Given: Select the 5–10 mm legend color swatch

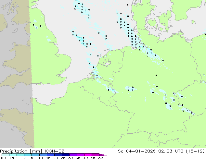Looking at the screenshot, I should point(35,155).
